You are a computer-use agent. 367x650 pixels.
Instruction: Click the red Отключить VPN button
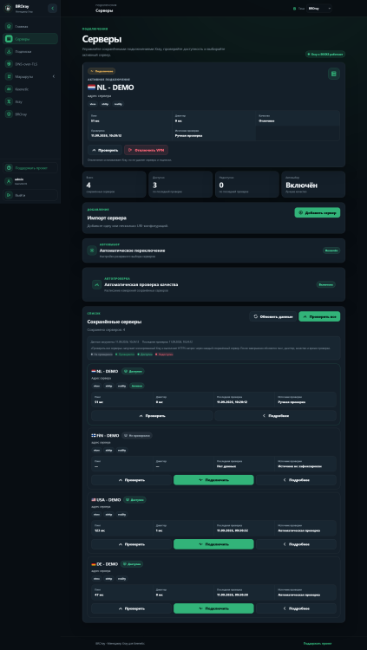[146, 150]
